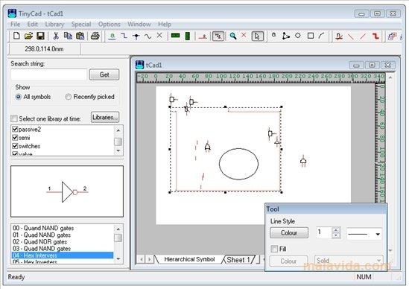The height and width of the screenshot is (289, 409).
Task: Select the sine wave bus tool
Action: [x=148, y=36]
